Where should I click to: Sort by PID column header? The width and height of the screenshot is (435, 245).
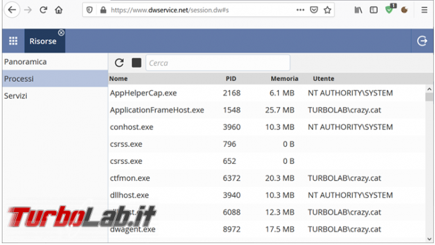coord(231,78)
